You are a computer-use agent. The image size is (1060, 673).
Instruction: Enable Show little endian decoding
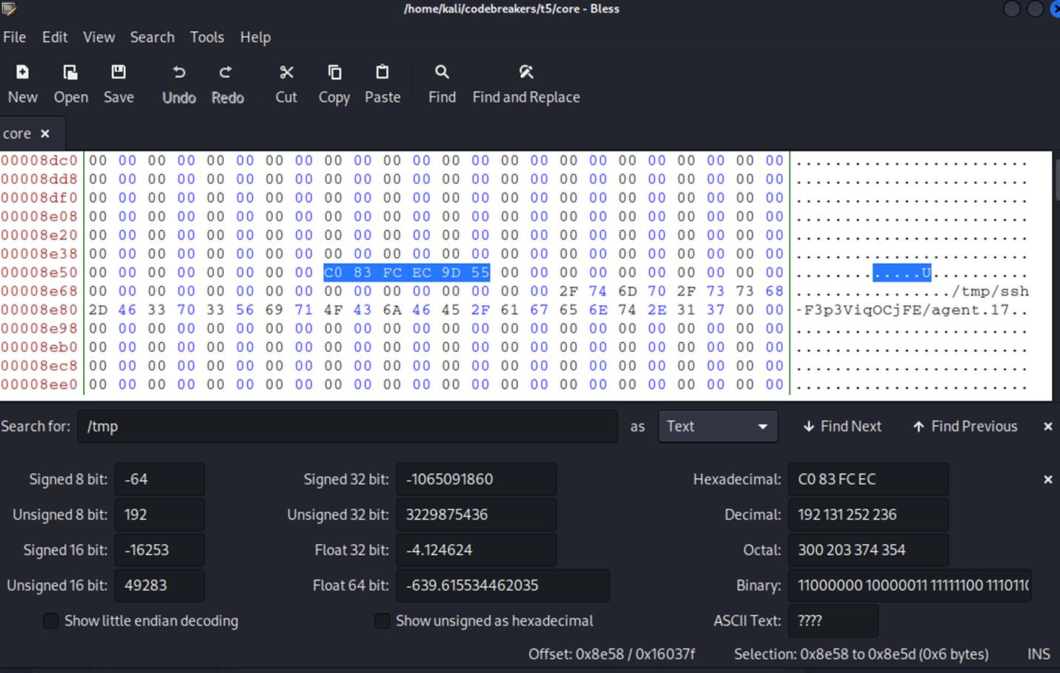pos(51,621)
